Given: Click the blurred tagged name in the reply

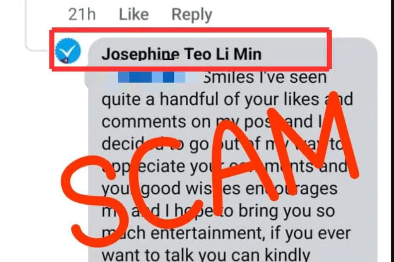Looking at the screenshot, I should pyautogui.click(x=152, y=77).
